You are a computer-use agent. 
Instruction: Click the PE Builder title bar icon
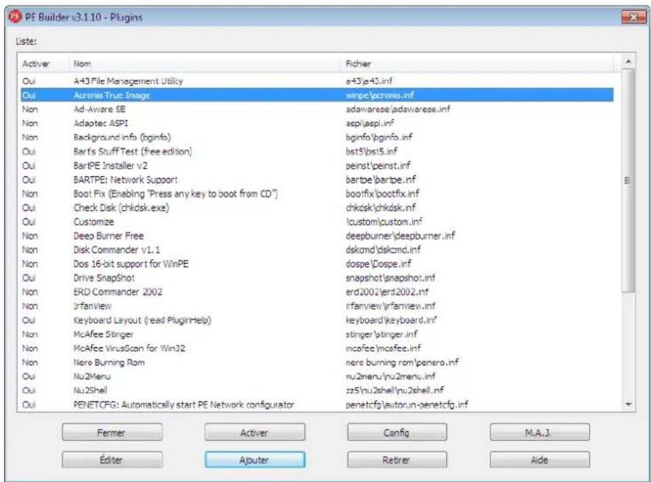coord(15,17)
